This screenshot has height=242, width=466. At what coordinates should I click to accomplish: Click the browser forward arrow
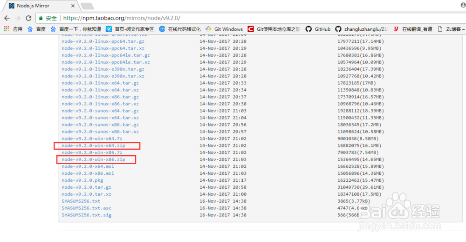18,18
